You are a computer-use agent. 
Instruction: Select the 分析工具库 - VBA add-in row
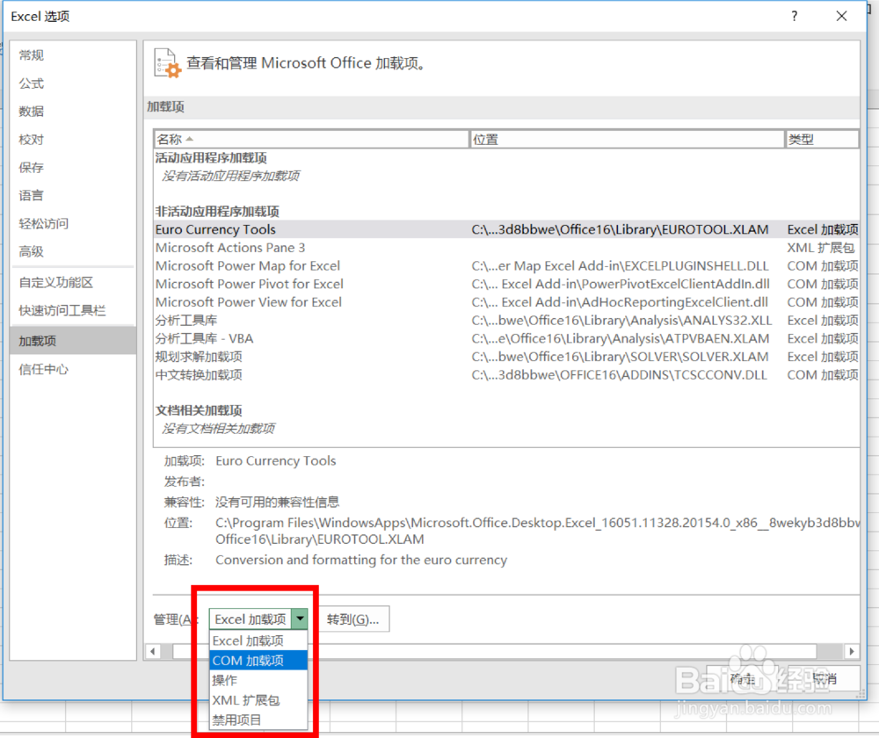(x=506, y=338)
